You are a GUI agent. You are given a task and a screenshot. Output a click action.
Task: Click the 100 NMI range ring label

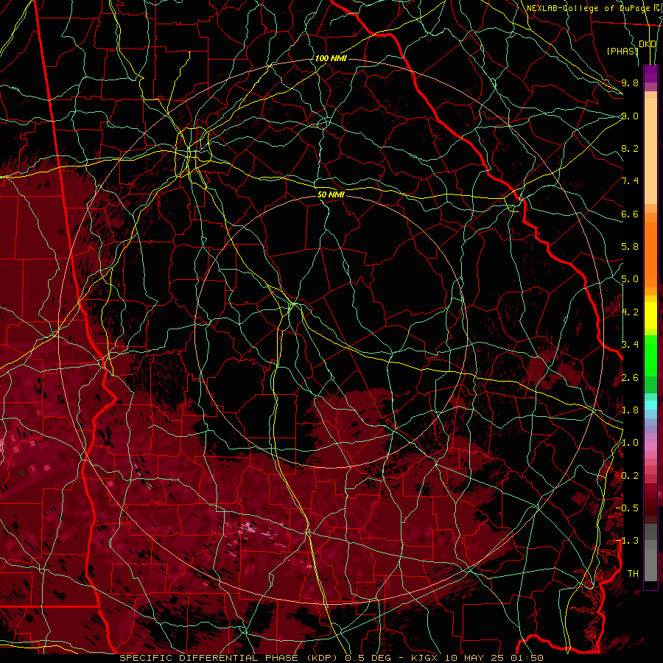pos(331,58)
